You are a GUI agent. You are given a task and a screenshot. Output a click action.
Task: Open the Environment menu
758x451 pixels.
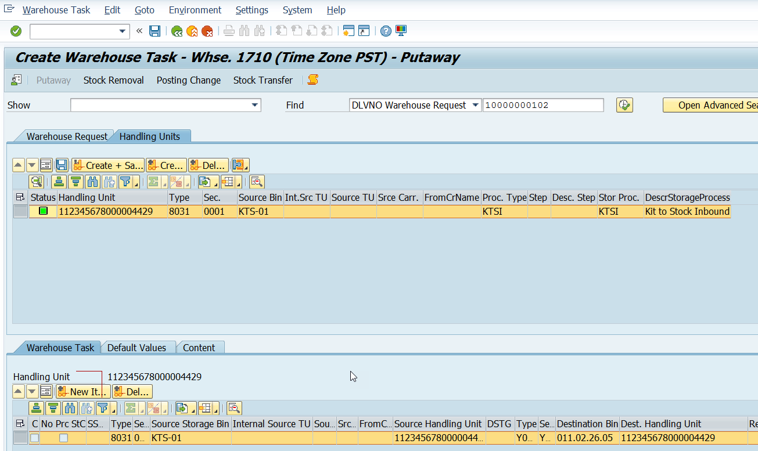tap(195, 10)
